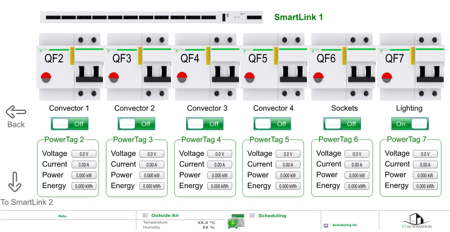
Task: Click the SmartLink 1 device image
Action: (151, 17)
